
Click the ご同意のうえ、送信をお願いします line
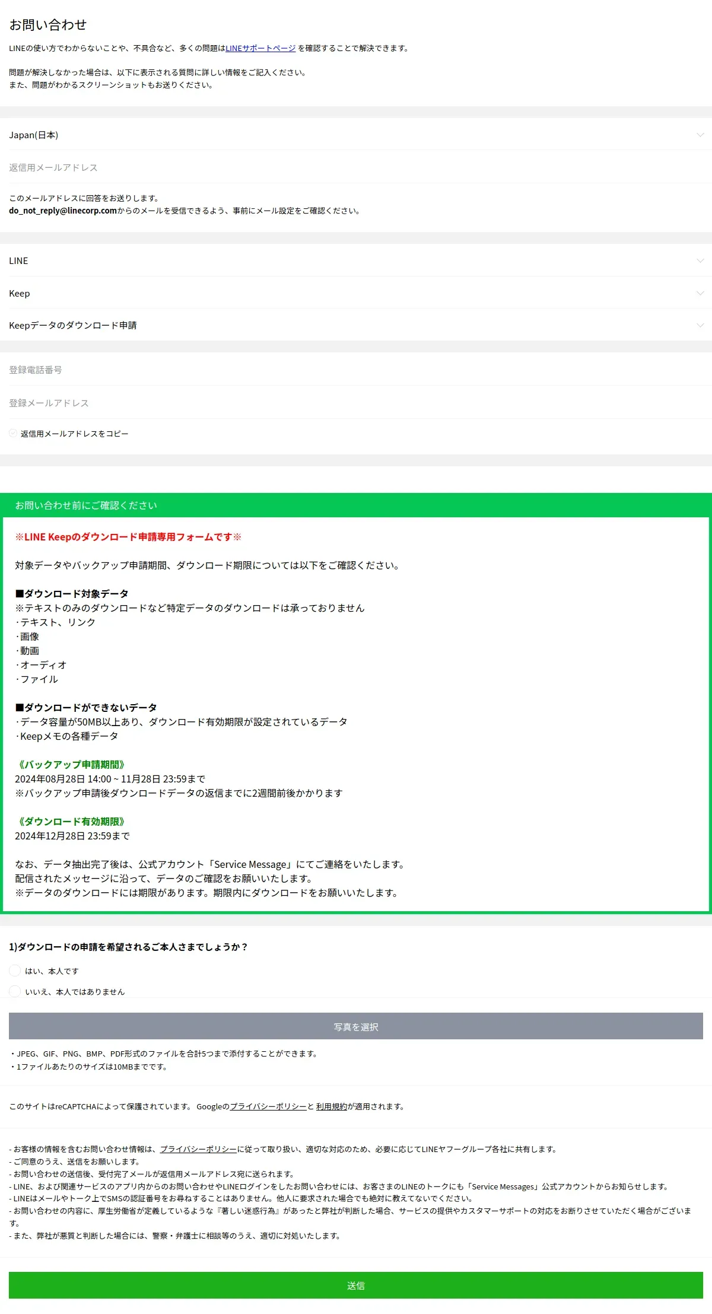[75, 1162]
